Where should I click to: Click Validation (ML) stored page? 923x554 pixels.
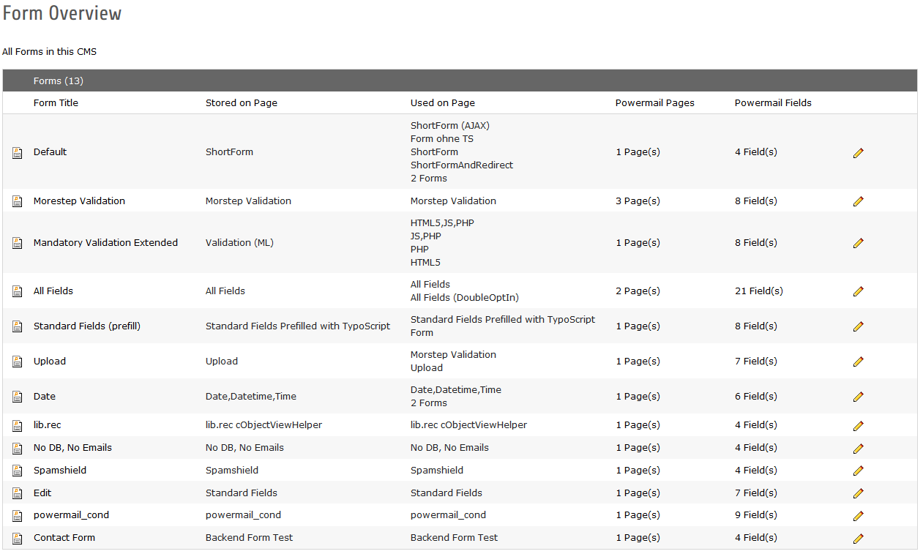[239, 243]
